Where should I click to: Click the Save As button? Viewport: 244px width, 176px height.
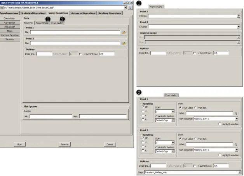pyautogui.click(x=64, y=144)
